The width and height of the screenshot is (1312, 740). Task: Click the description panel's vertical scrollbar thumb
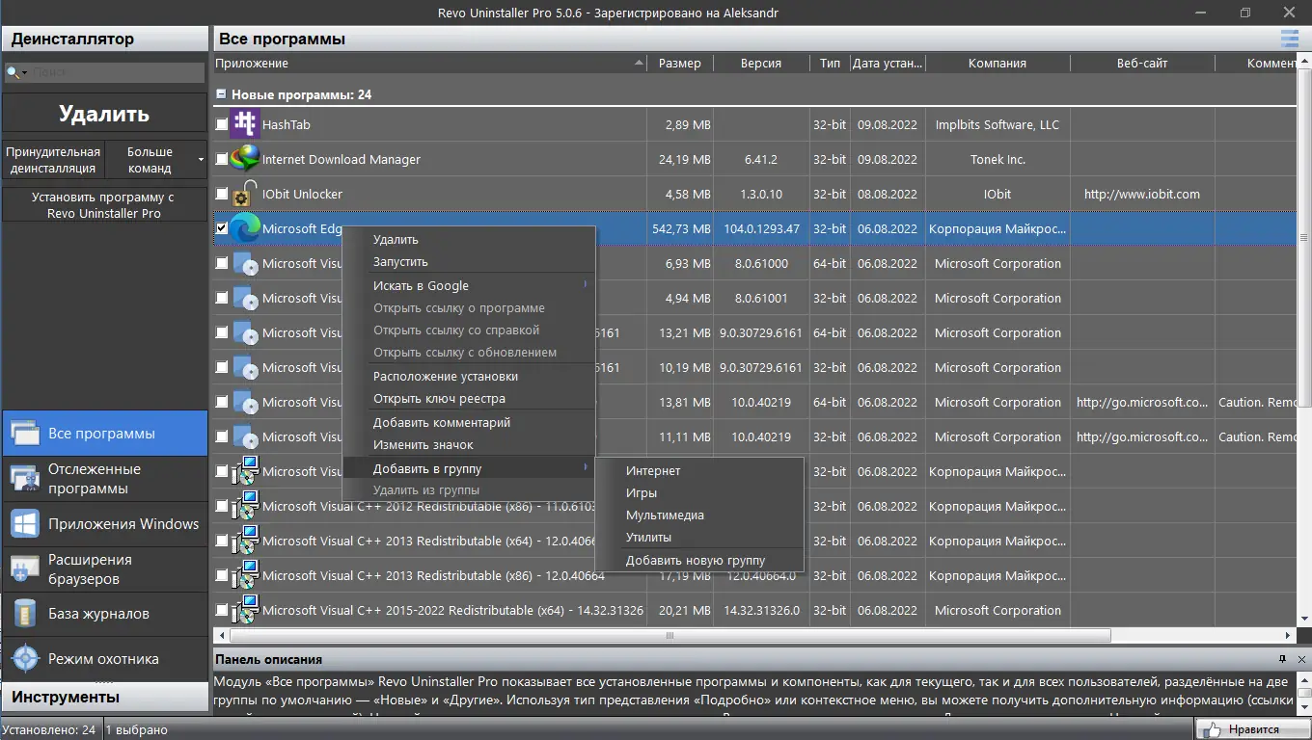[x=1304, y=693]
